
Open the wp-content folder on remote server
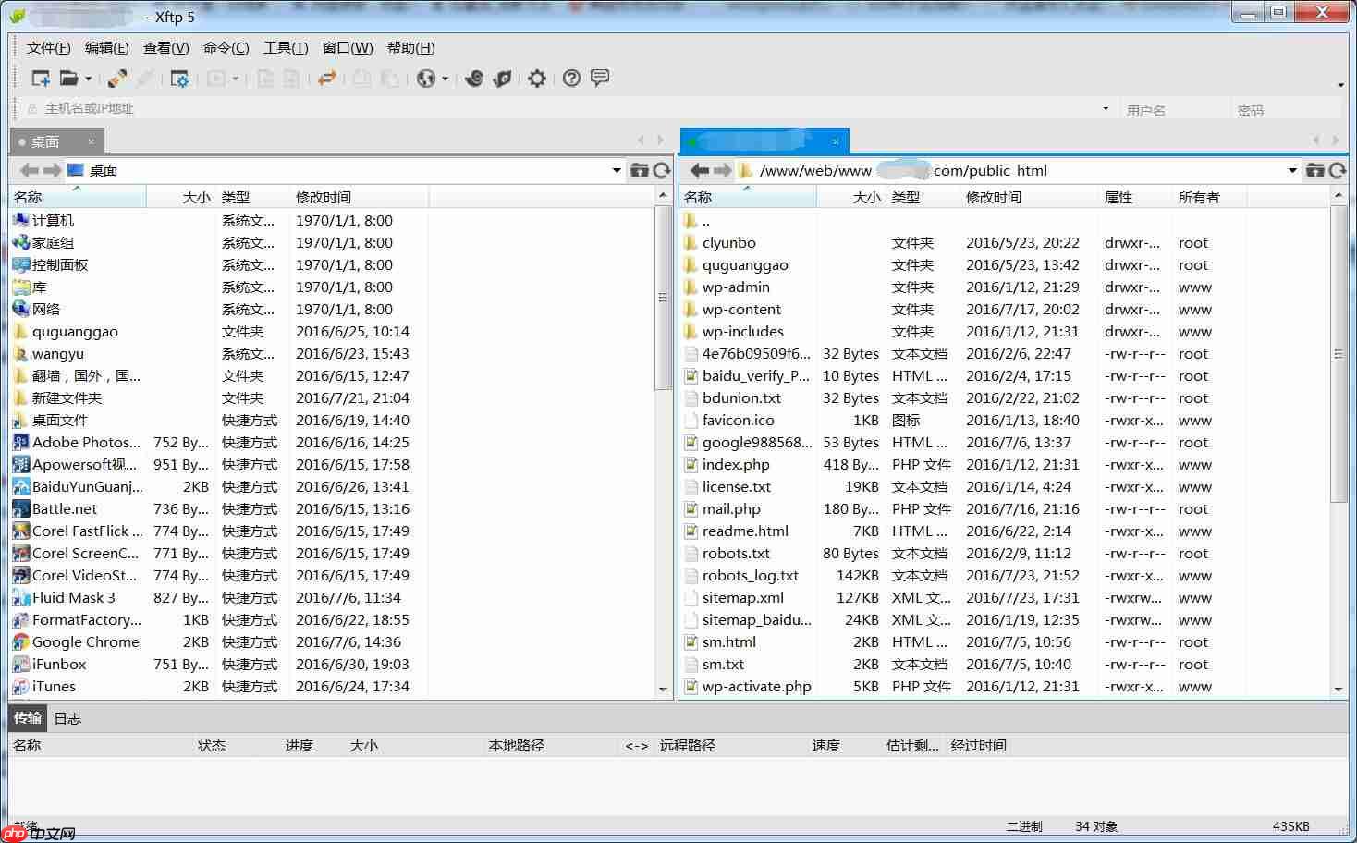[743, 309]
